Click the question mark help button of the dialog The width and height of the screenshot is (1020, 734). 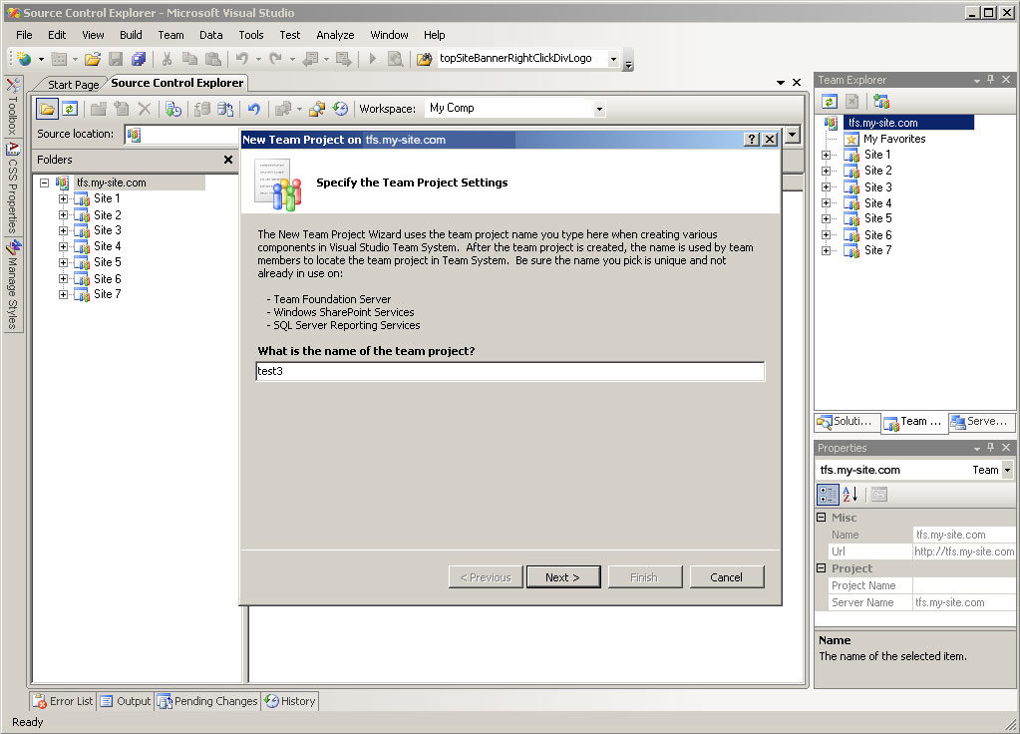pos(752,140)
